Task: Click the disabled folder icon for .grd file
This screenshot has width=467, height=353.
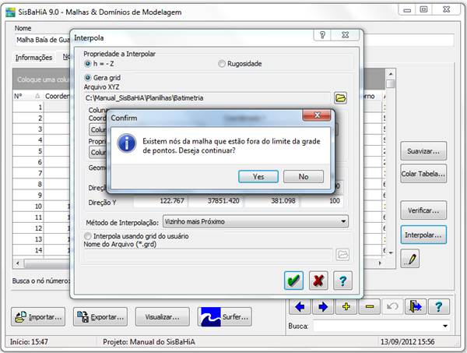Action: (x=342, y=255)
